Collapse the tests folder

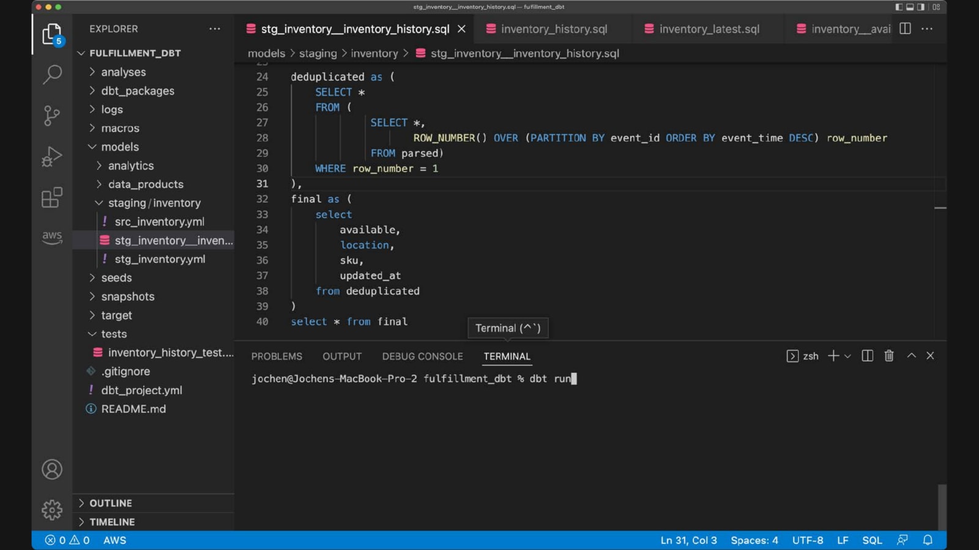coord(153,334)
